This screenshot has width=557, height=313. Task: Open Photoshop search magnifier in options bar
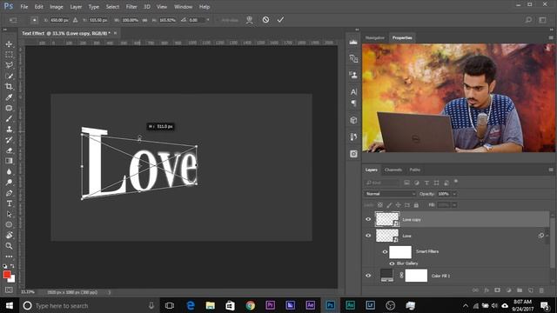(x=528, y=20)
